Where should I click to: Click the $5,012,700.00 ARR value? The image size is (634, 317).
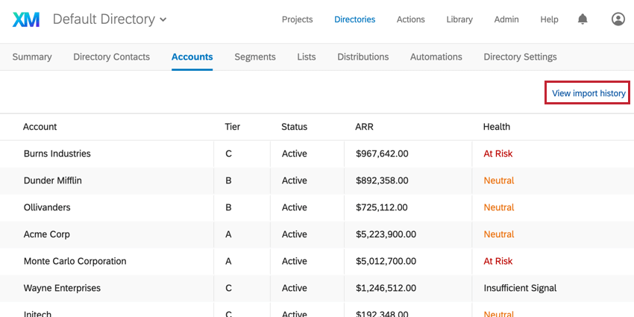(x=386, y=261)
